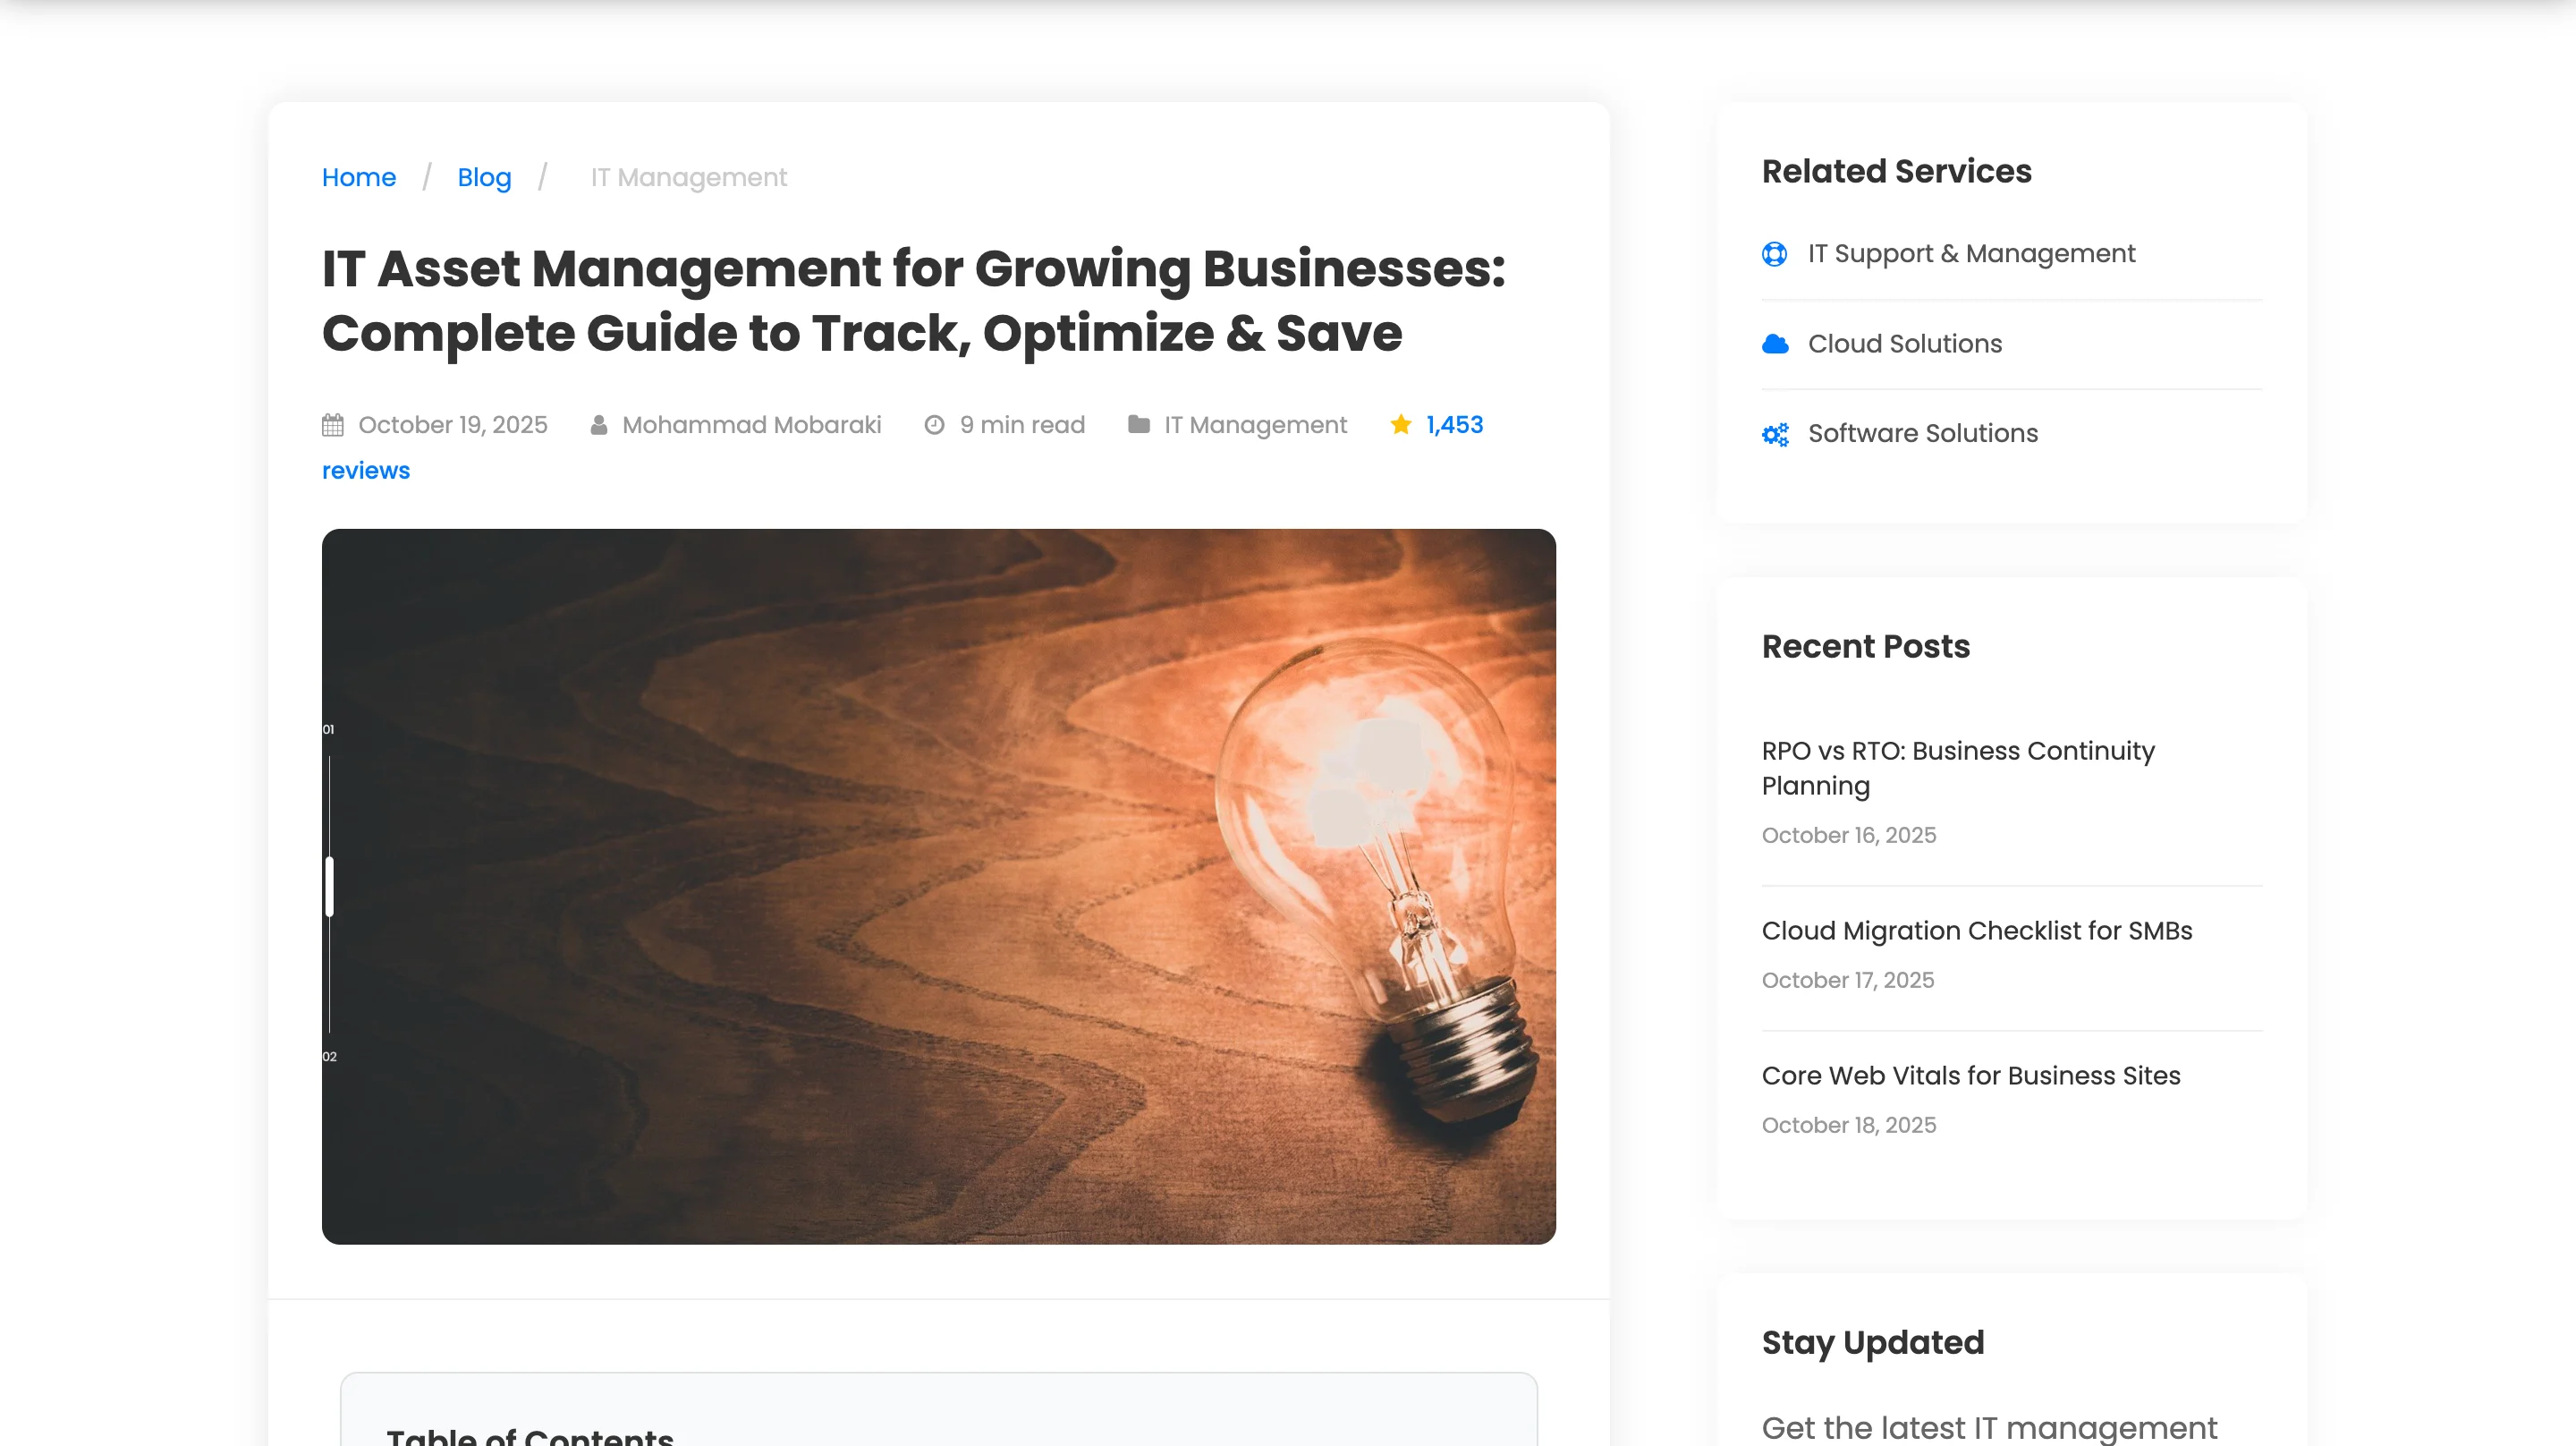Click the 02 marker on the image indicator
This screenshot has width=2576, height=1446.
(x=329, y=1058)
